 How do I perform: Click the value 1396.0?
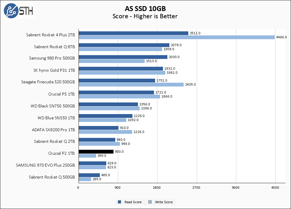point(146,108)
